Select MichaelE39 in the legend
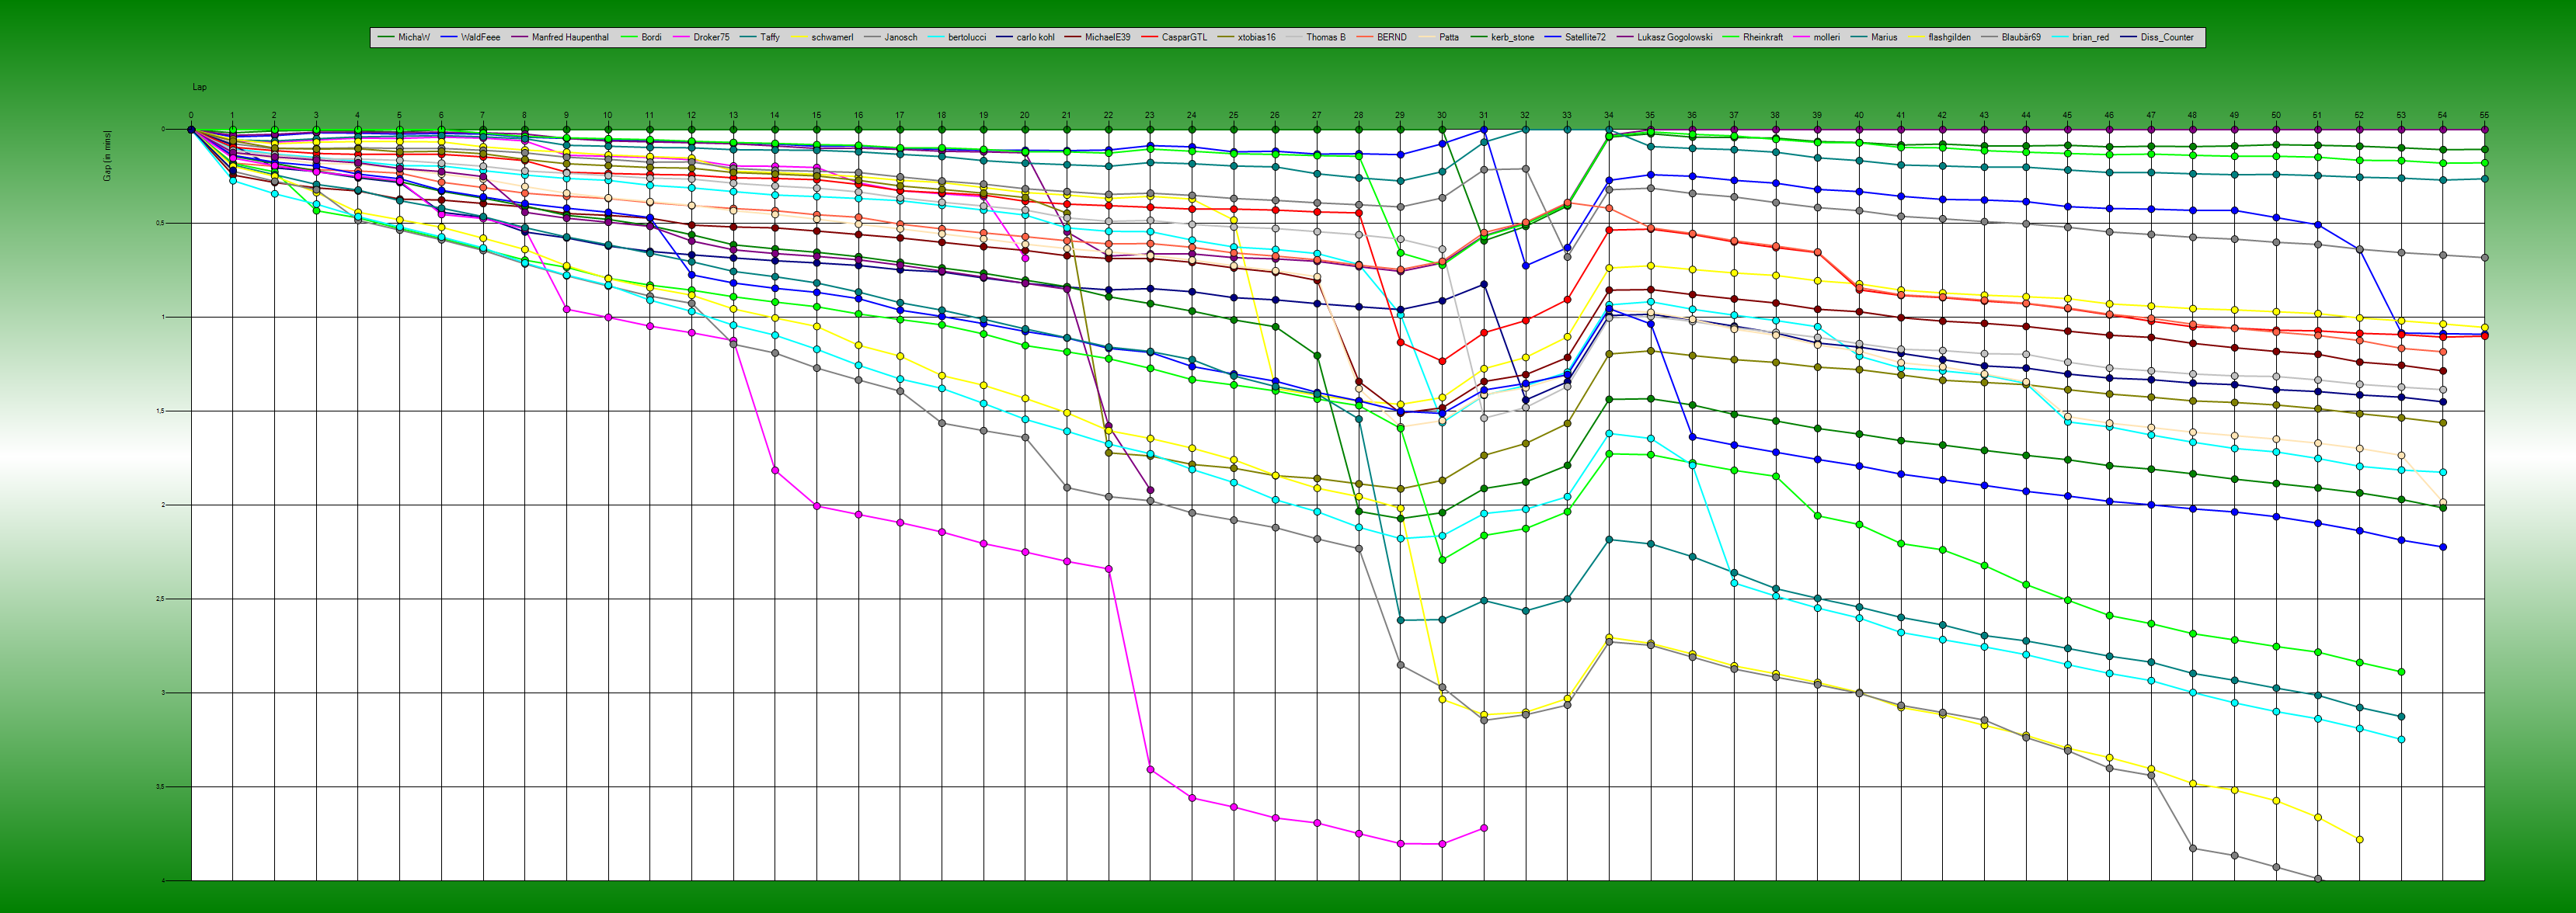Image resolution: width=2576 pixels, height=913 pixels. (x=1108, y=37)
